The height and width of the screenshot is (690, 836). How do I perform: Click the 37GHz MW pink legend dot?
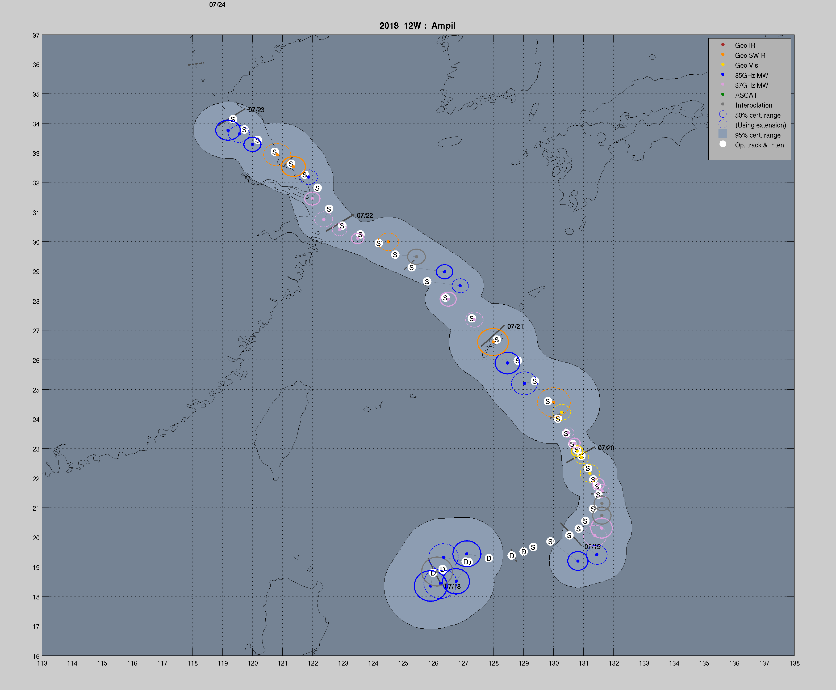point(723,84)
